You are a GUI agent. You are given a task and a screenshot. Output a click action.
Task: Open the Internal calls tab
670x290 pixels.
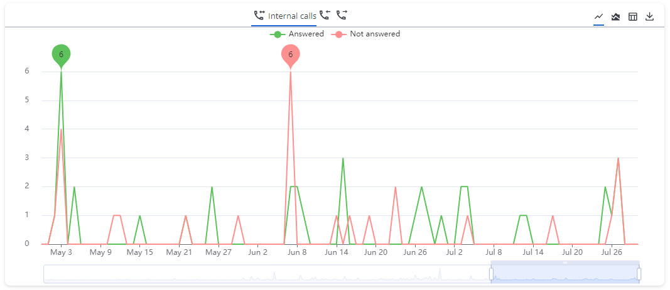click(292, 16)
